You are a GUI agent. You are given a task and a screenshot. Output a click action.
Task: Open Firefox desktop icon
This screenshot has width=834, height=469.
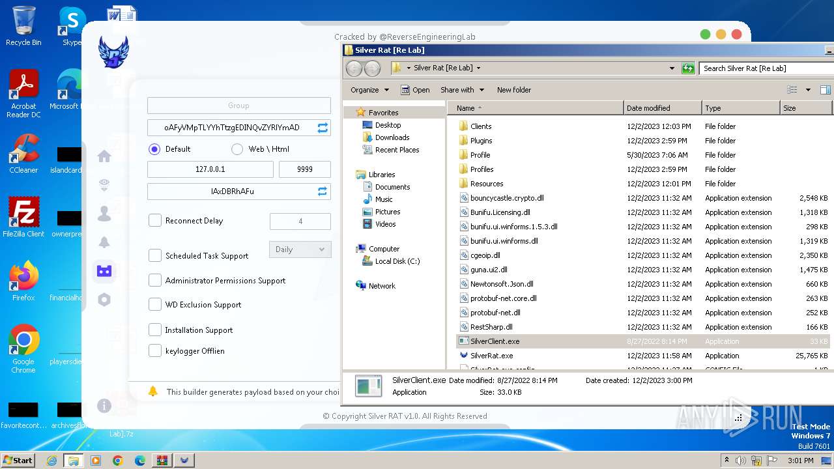[23, 281]
